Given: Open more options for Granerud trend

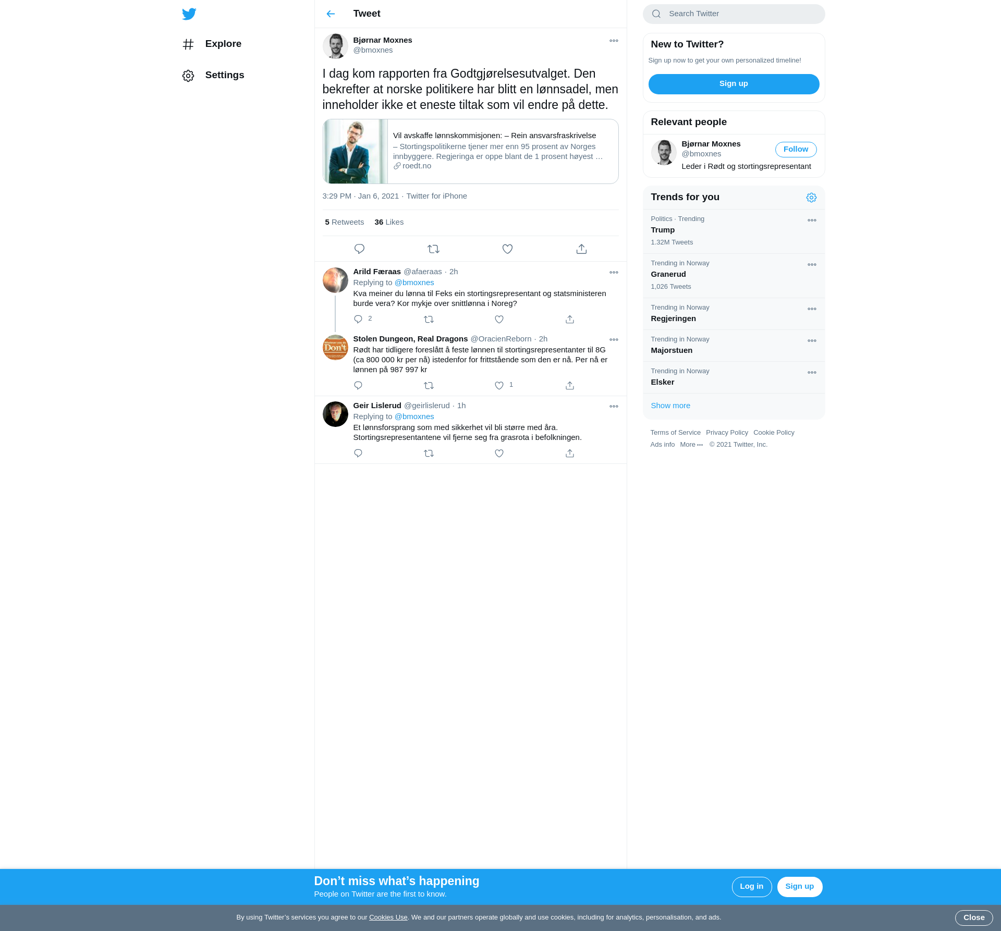Looking at the screenshot, I should 812,265.
